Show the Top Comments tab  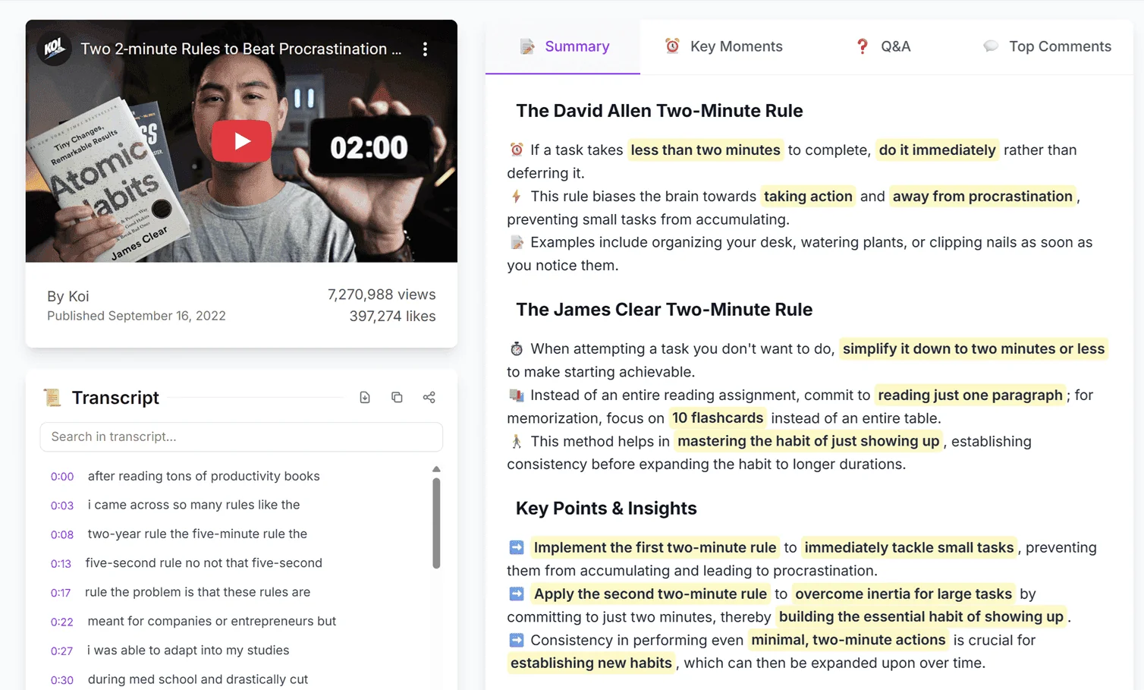click(1047, 46)
